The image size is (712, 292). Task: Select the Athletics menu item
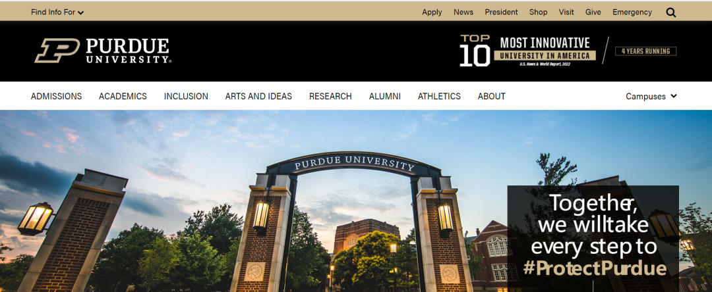point(439,97)
